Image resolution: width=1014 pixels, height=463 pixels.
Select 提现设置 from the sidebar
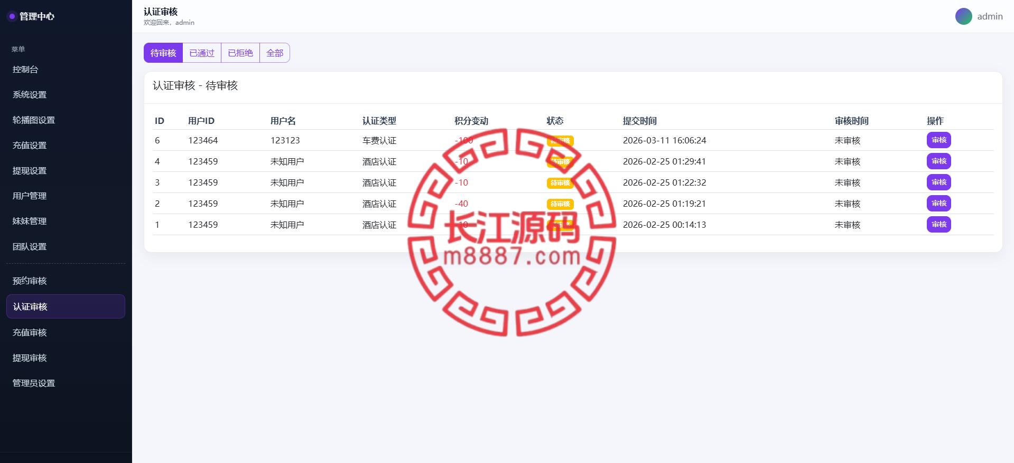click(x=66, y=171)
